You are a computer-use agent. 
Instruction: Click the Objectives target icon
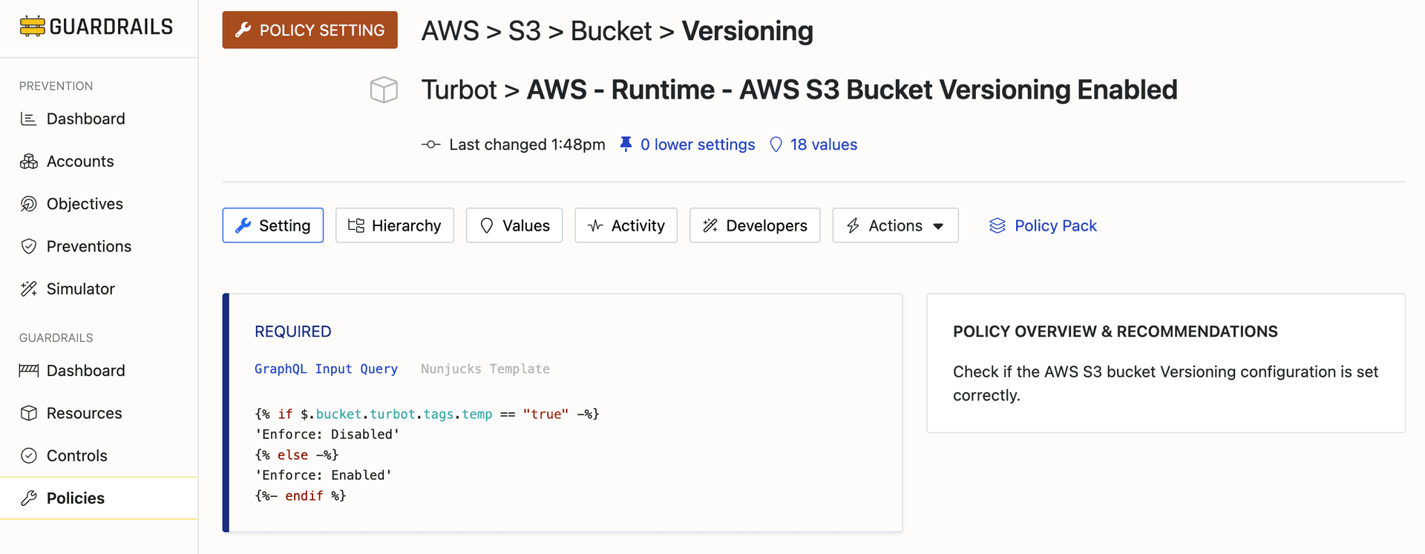[x=29, y=204]
